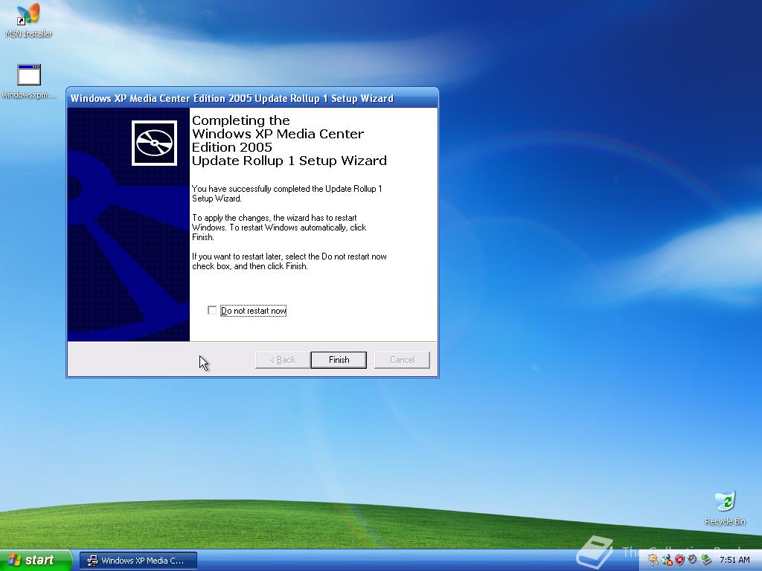
Task: Click the Finish button
Action: tap(339, 360)
